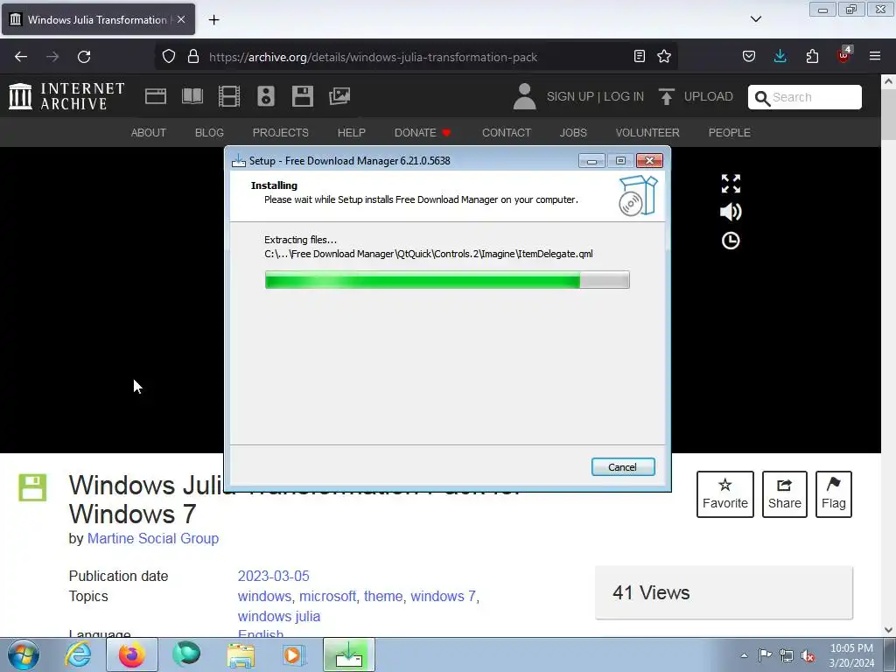Open the ABOUT menu item
Image resolution: width=896 pixels, height=672 pixels.
tap(149, 133)
